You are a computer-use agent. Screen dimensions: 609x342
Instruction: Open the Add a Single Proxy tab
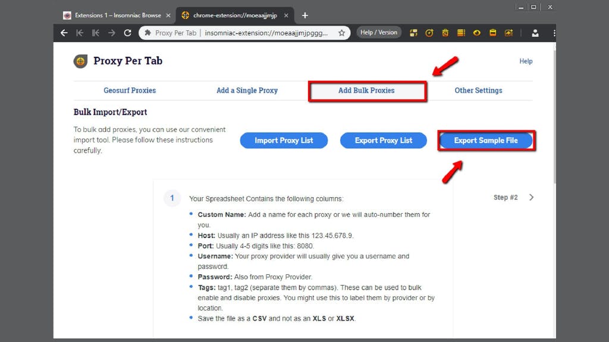(x=247, y=90)
